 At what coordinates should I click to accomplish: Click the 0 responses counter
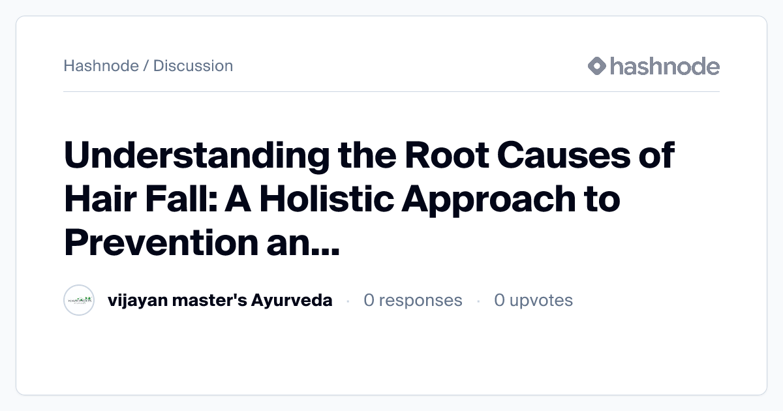(412, 301)
